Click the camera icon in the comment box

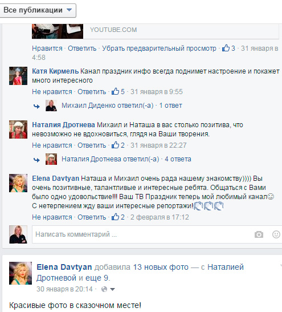[x=259, y=234]
